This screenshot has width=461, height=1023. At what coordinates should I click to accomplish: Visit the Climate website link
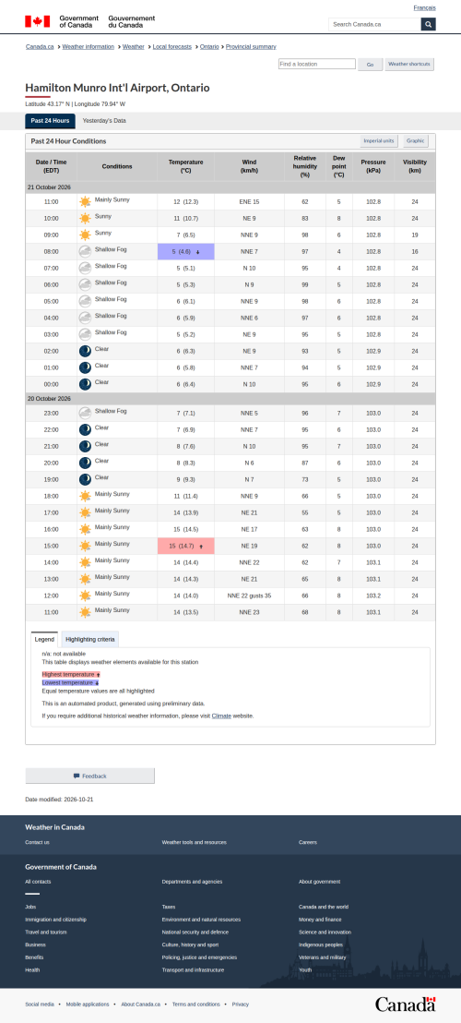(220, 716)
